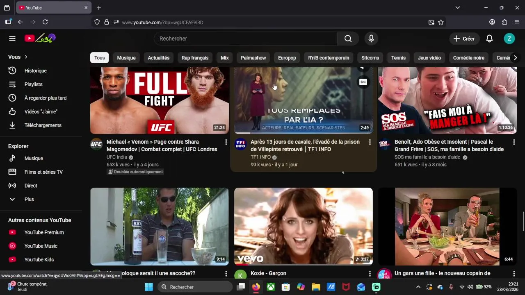Open options menu for Koxie - Garçon

(x=370, y=273)
